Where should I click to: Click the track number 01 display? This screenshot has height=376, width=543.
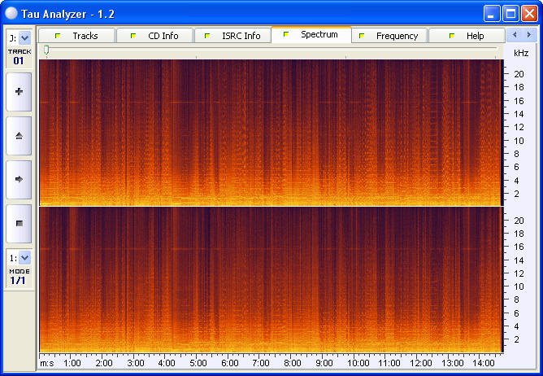(x=19, y=61)
